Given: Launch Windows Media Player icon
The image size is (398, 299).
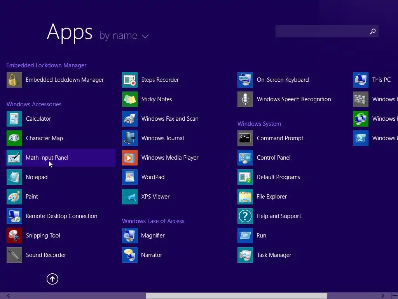Looking at the screenshot, I should pyautogui.click(x=130, y=158).
